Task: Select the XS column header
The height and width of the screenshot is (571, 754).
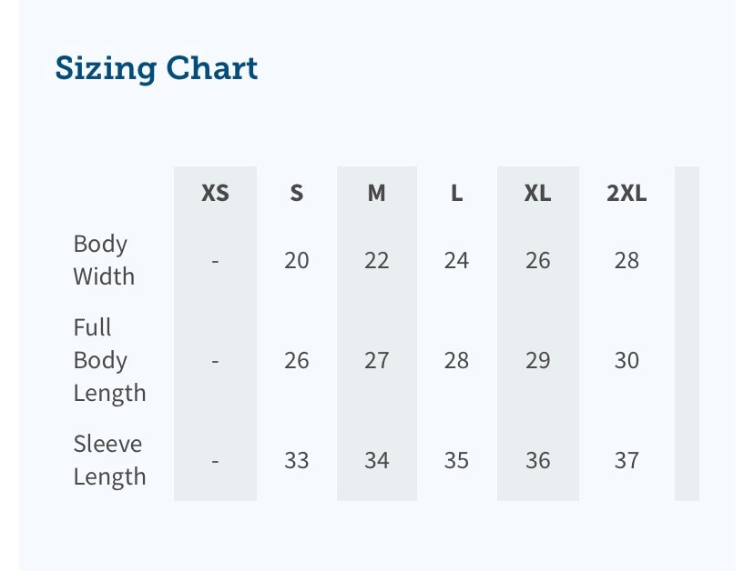Action: pos(215,193)
